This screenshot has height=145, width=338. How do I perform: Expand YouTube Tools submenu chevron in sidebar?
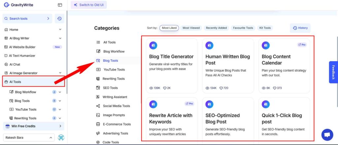[60, 109]
